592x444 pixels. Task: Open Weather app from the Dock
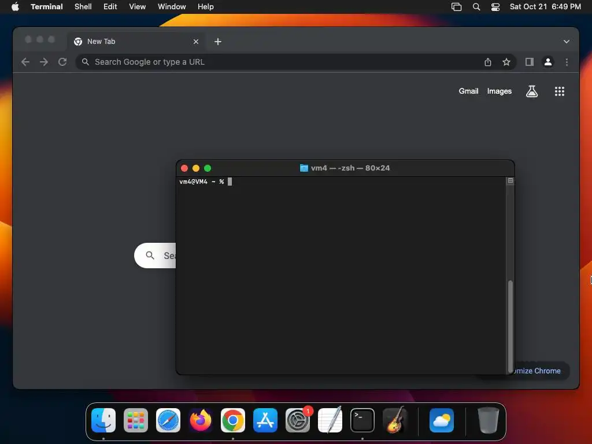[x=441, y=420]
